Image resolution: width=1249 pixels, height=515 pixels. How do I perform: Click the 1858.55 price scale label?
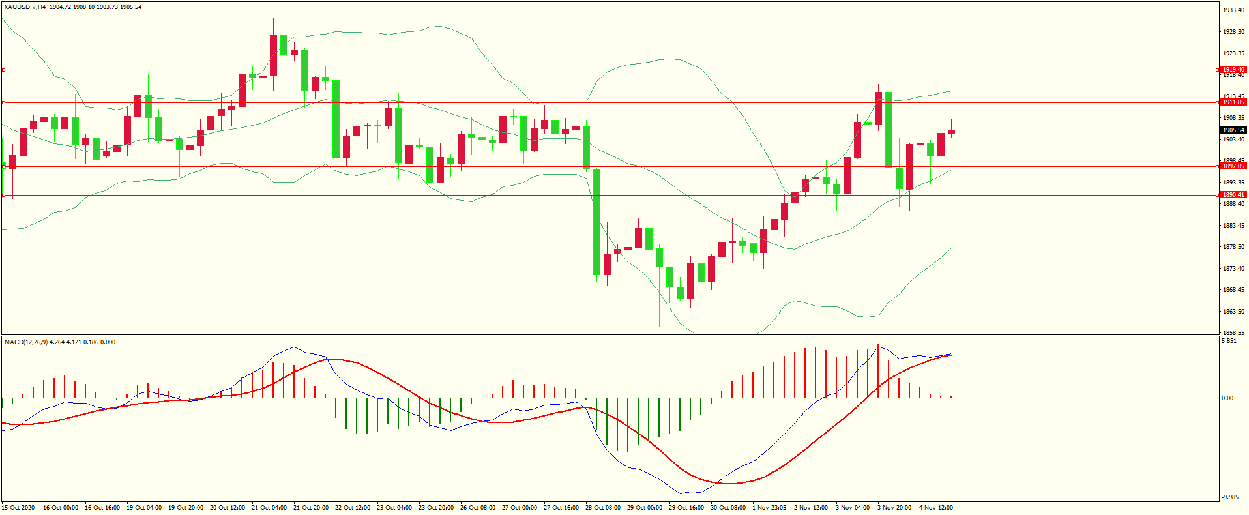[1233, 333]
